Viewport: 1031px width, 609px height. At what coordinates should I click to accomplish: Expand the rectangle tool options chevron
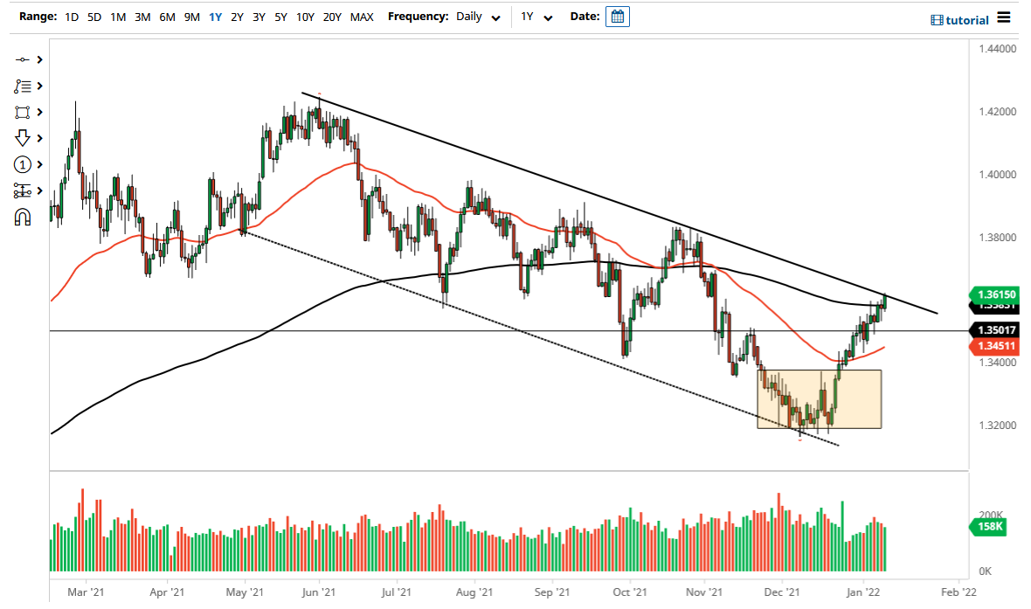38,112
